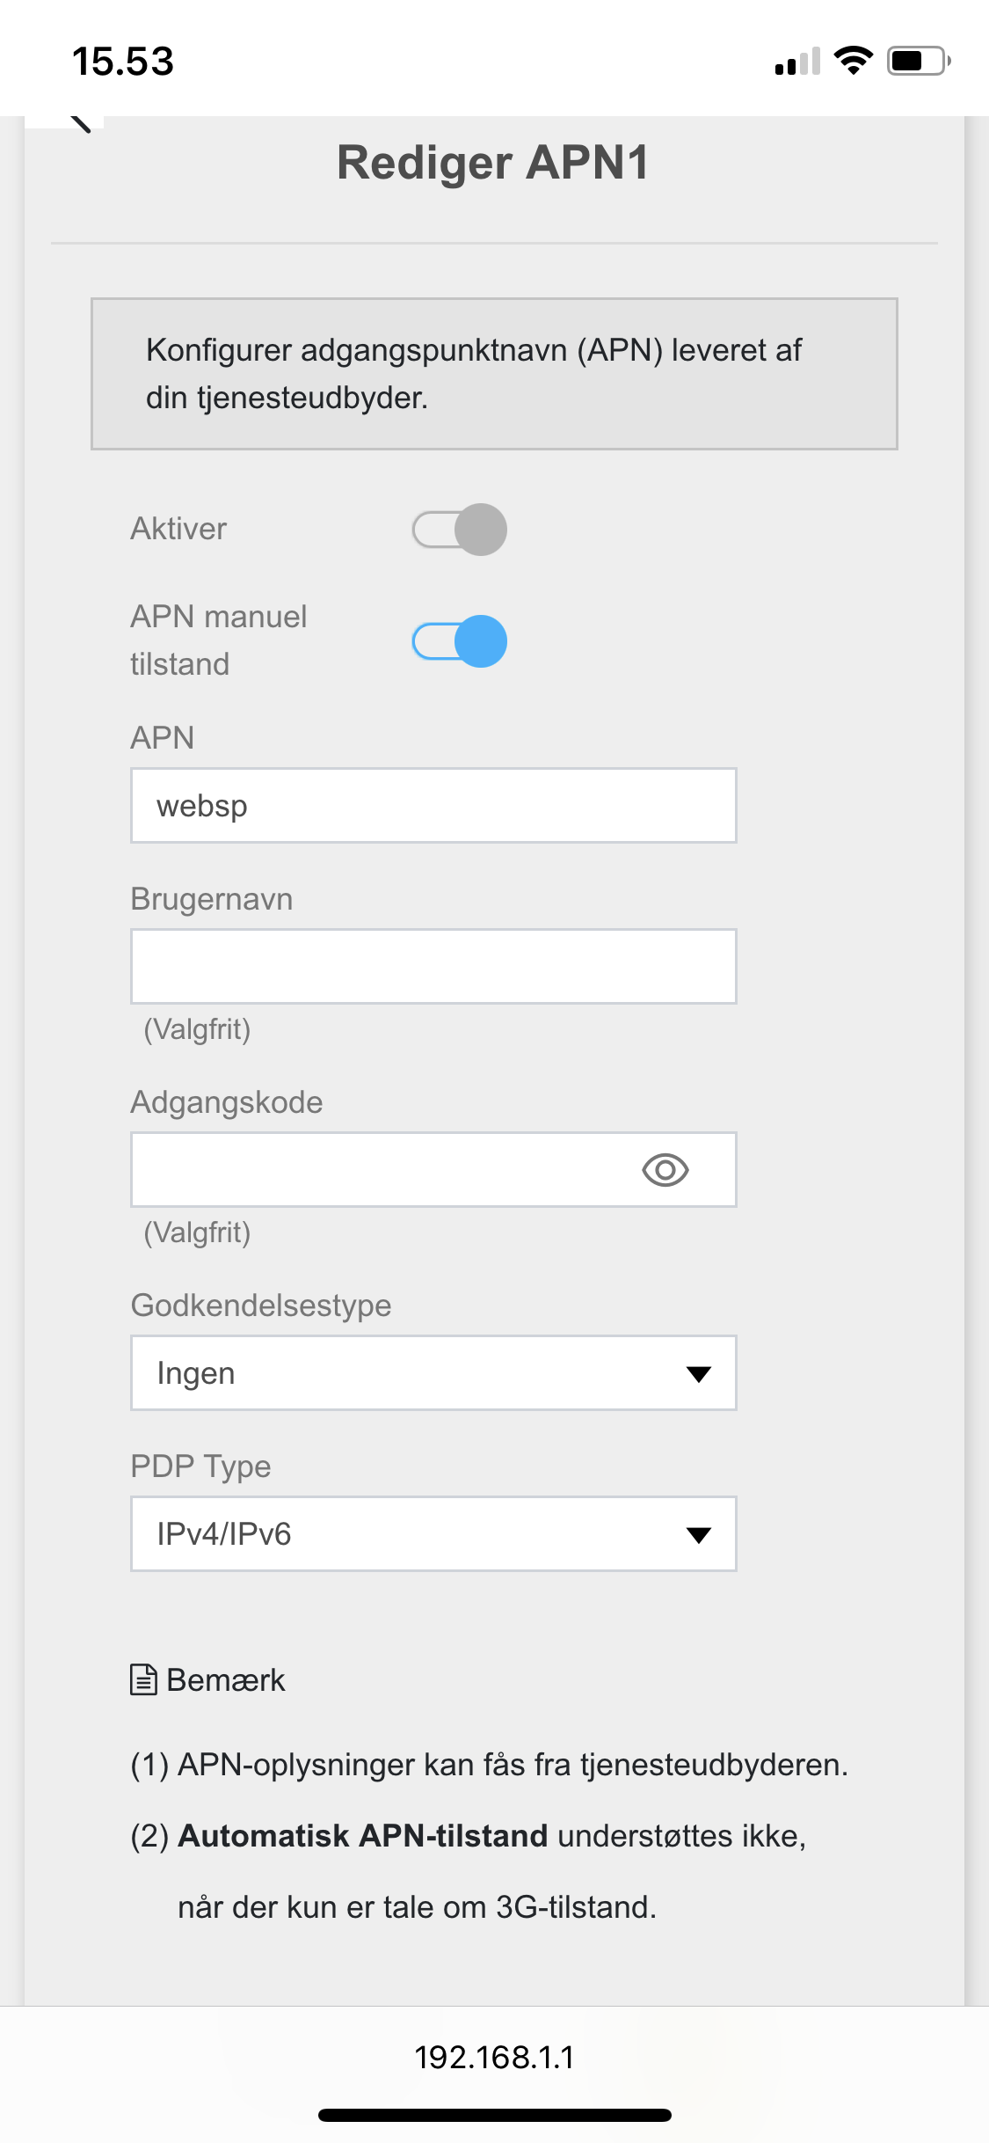Toggle the Aktiver switch
989x2143 pixels.
tap(459, 530)
